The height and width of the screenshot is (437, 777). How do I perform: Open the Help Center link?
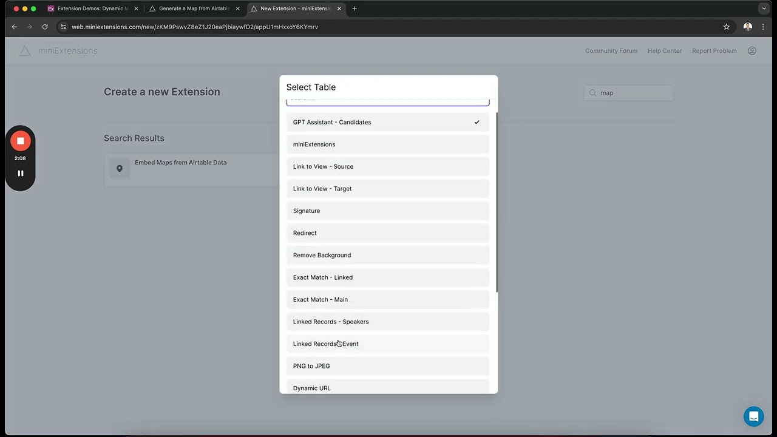coord(665,51)
